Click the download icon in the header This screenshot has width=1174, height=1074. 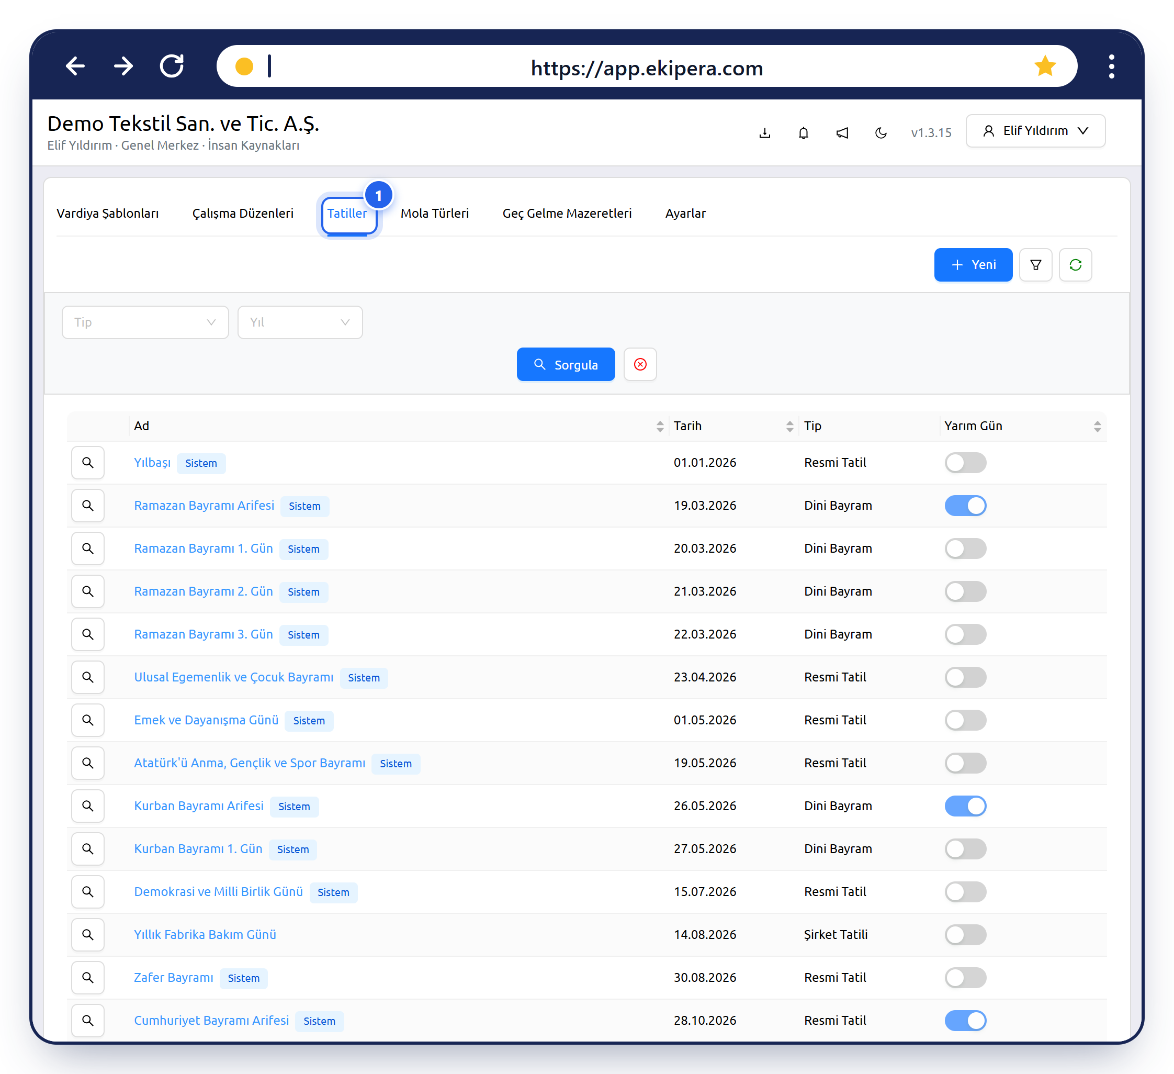point(764,133)
